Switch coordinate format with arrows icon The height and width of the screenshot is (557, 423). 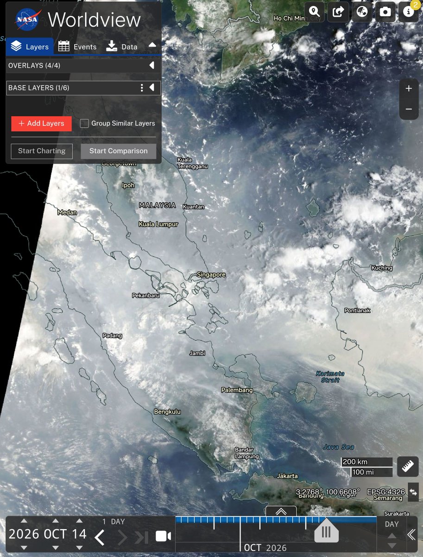pos(413,492)
